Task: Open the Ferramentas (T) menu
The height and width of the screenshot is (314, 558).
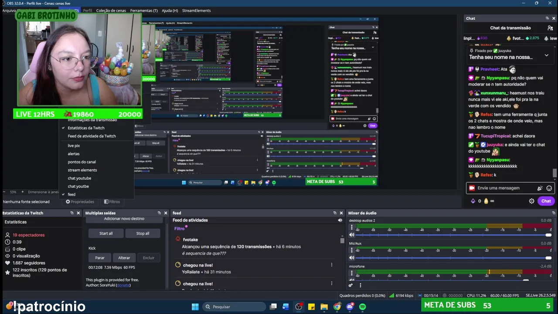Action: coord(144,10)
